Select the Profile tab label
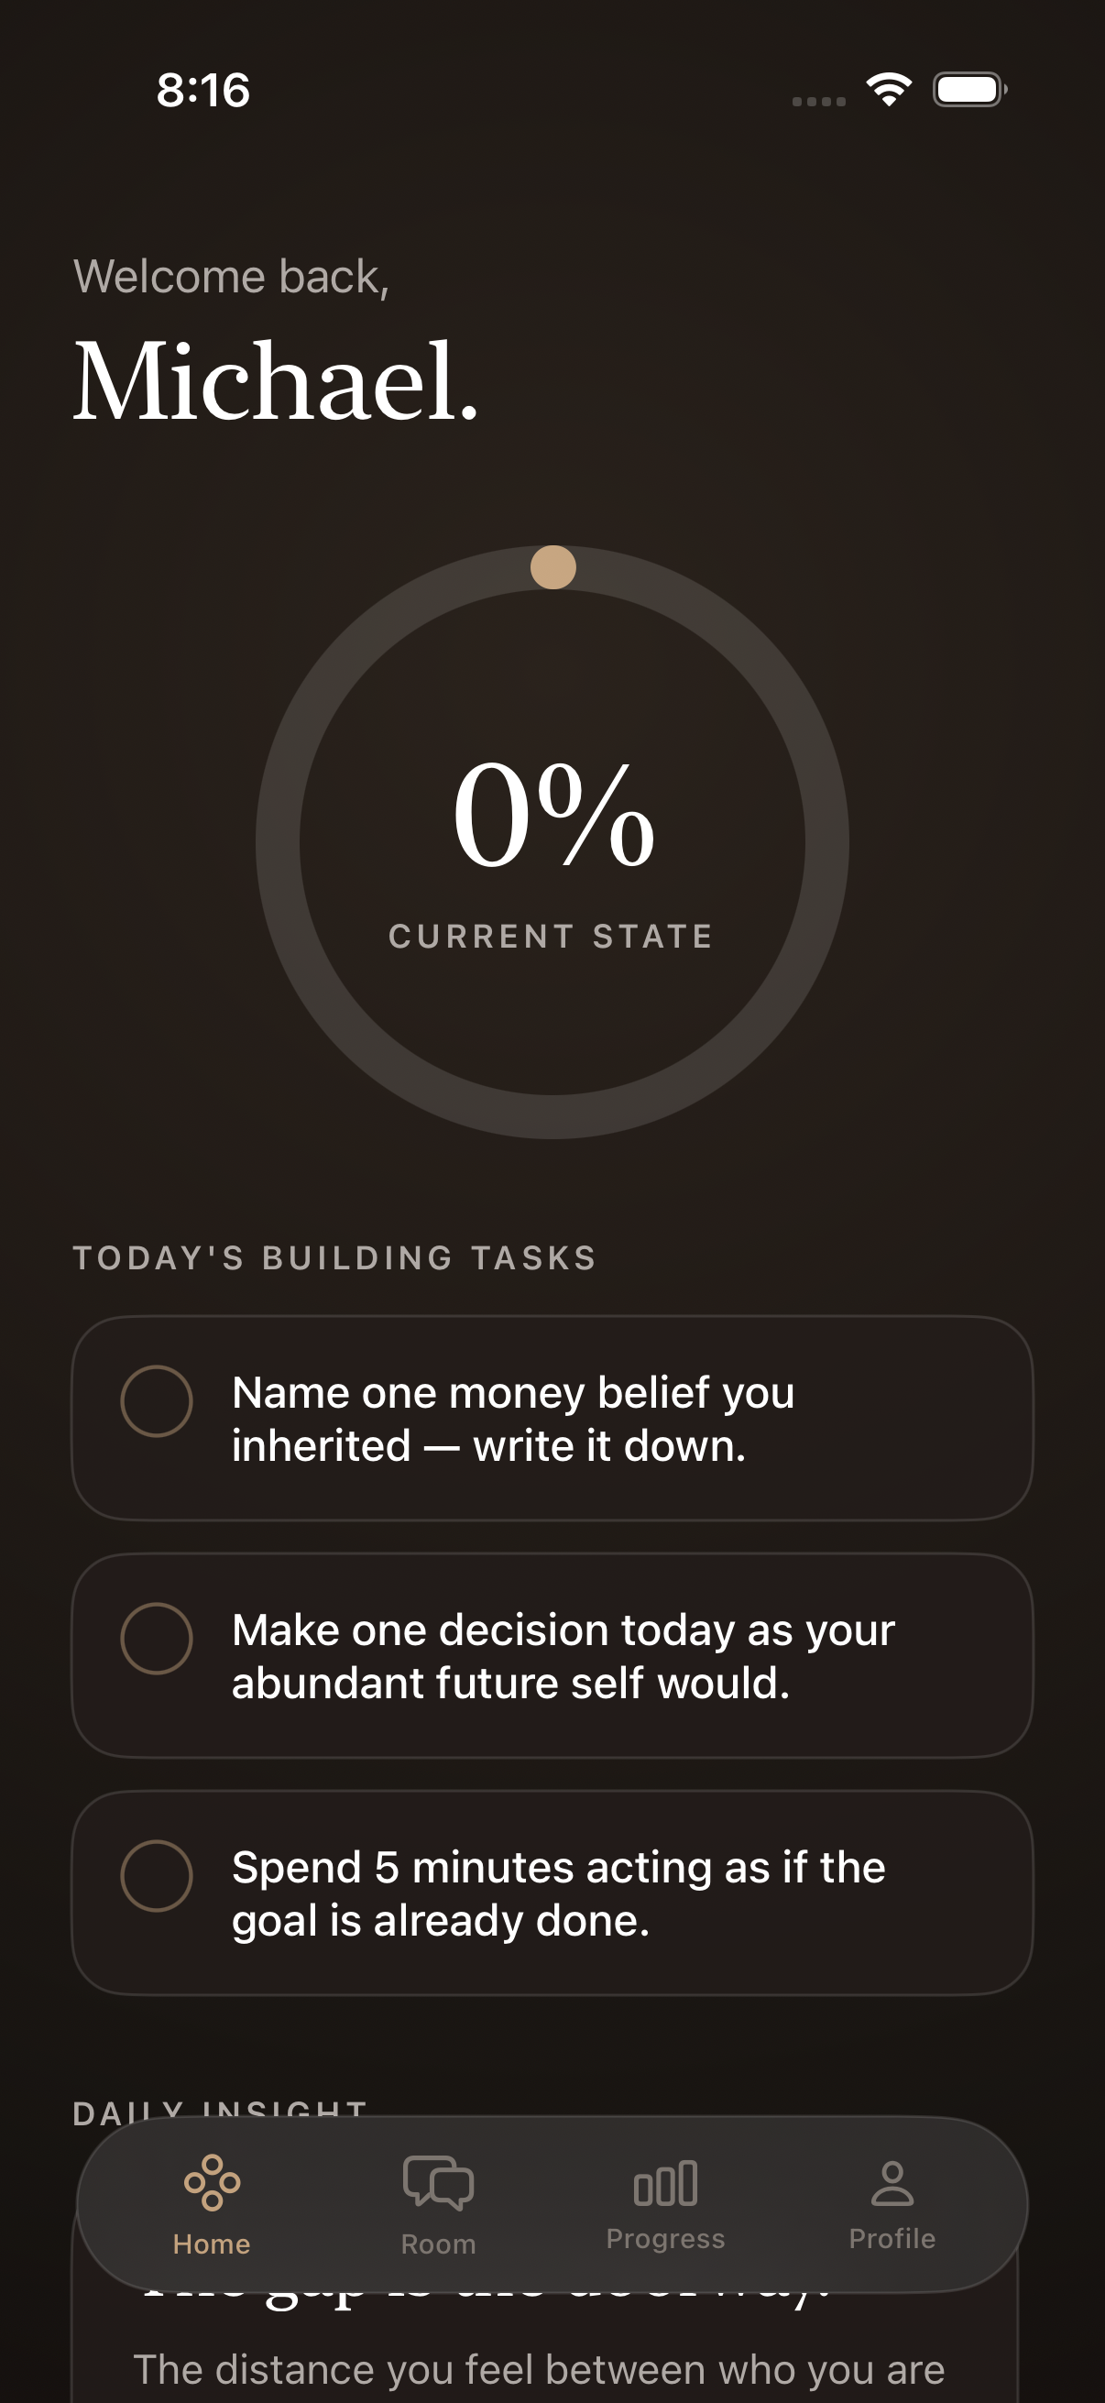 (x=892, y=2239)
